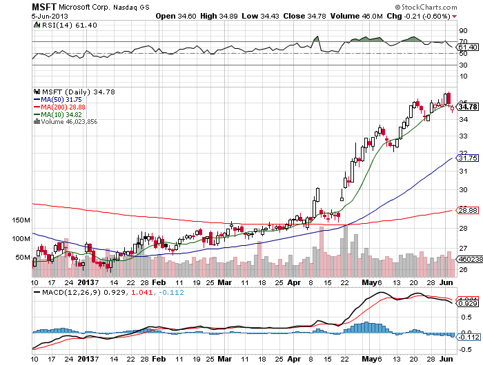Click 'Mar' on the price chart date axis
This screenshot has height=365, width=483.
tap(224, 282)
